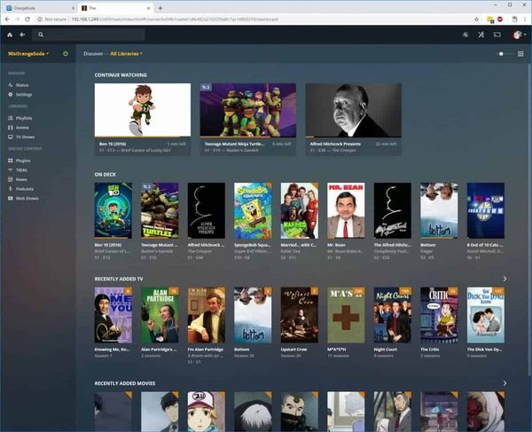Go to Plex home icon
The image size is (532, 432).
10,35
